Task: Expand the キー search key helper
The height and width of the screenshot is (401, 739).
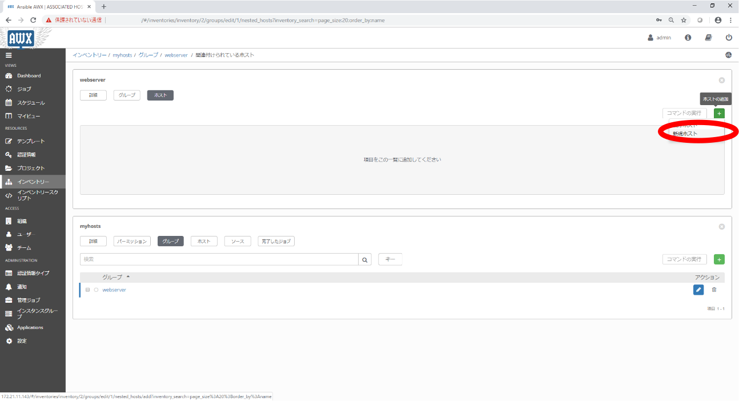Action: [390, 259]
